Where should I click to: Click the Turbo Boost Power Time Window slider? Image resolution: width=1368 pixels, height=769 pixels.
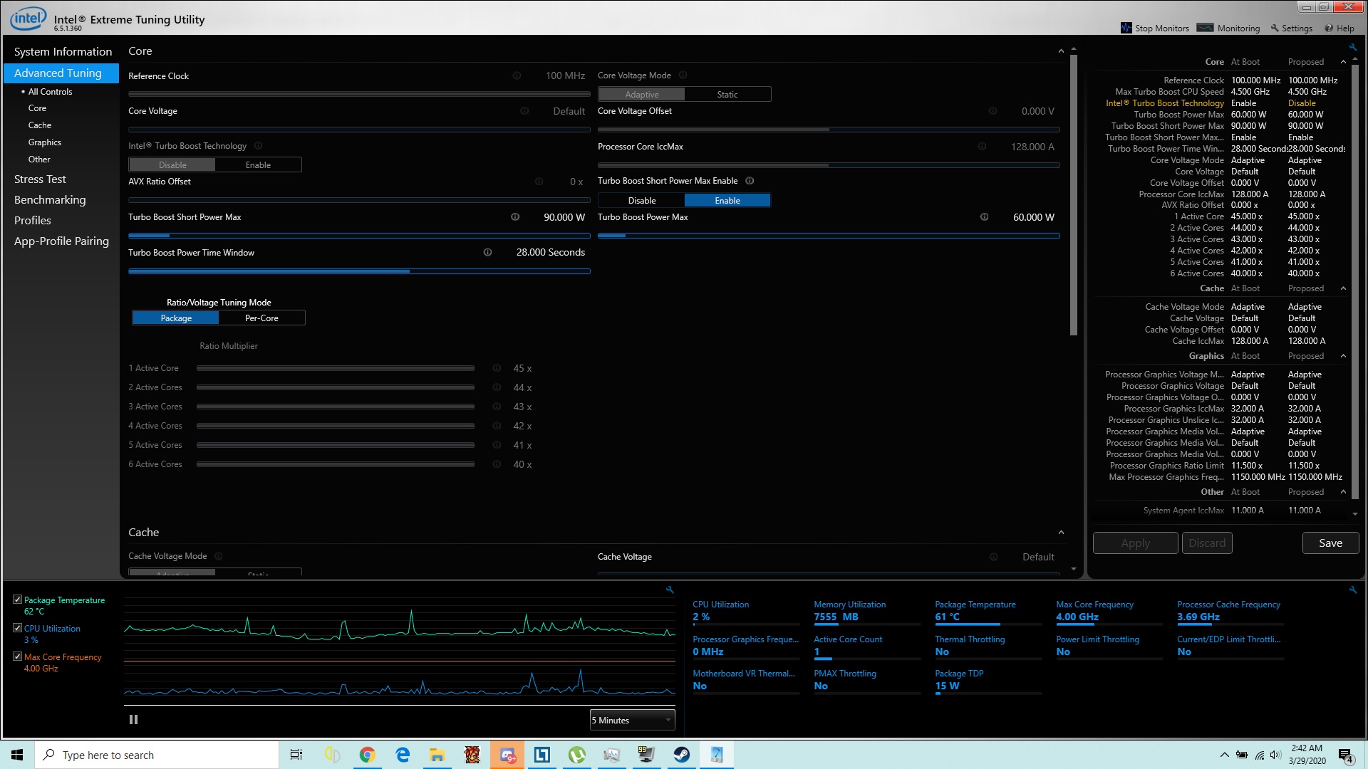click(359, 271)
